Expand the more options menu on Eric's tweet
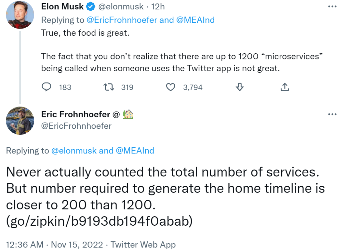Screen dimensions: 346x252 click(x=333, y=114)
